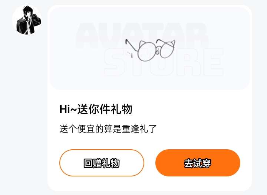The image size is (267, 195).
Task: Click the faded AVATAR watermark word
Action: pyautogui.click(x=142, y=36)
